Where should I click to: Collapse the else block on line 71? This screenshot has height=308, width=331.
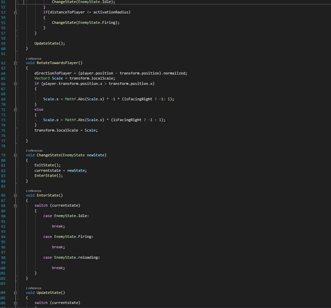[x=15, y=109]
